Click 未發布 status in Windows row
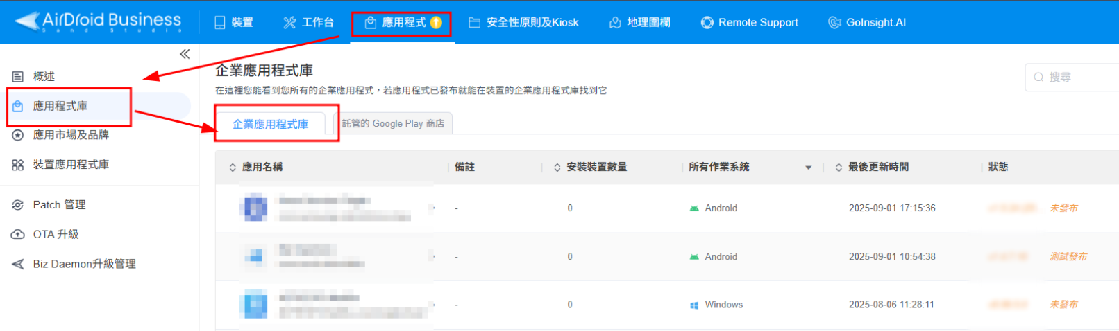The image size is (1119, 331). 1063,305
